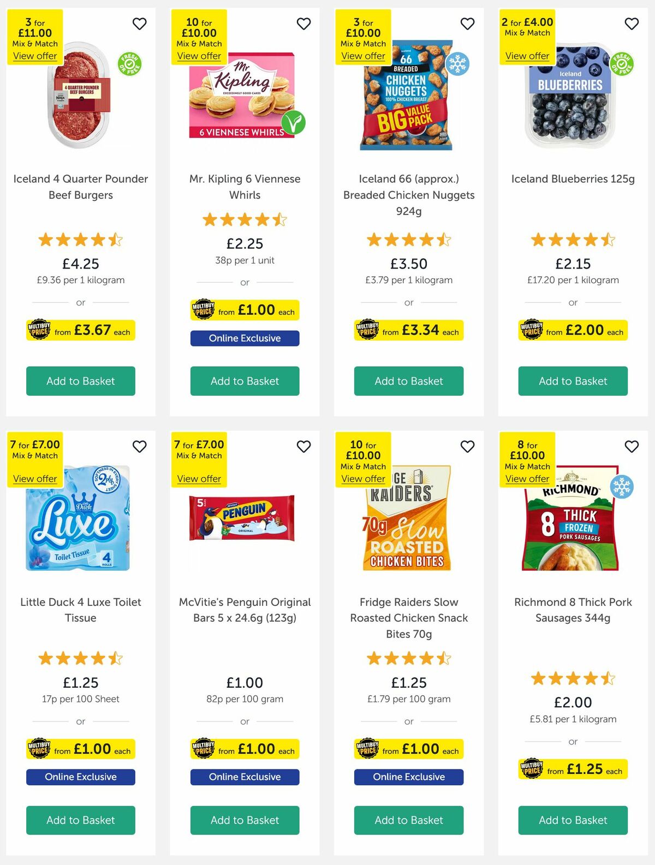Click View offer link under Blueberries deal
This screenshot has width=655, height=865.
(527, 56)
